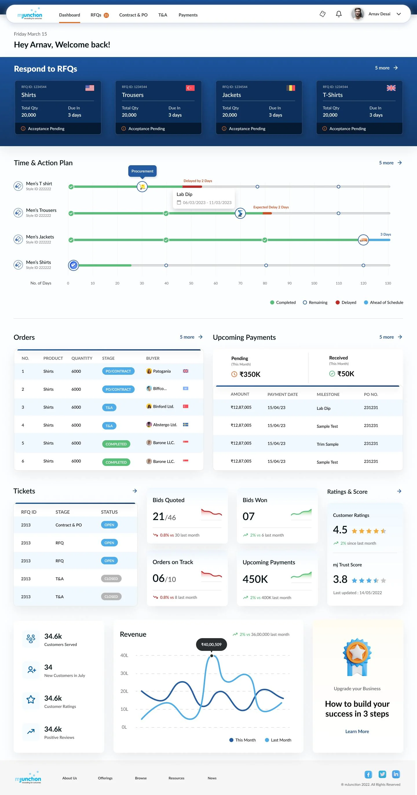Open the Twitter link in the footer

(x=382, y=774)
